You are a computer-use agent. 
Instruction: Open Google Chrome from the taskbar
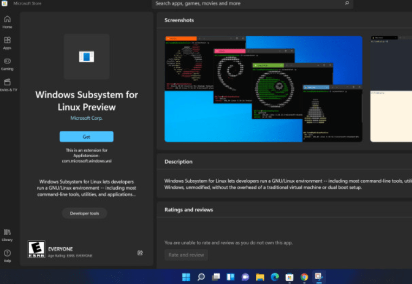[x=304, y=277]
